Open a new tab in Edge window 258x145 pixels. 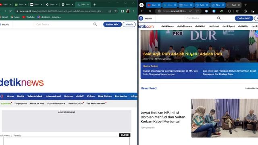coord(246,5)
